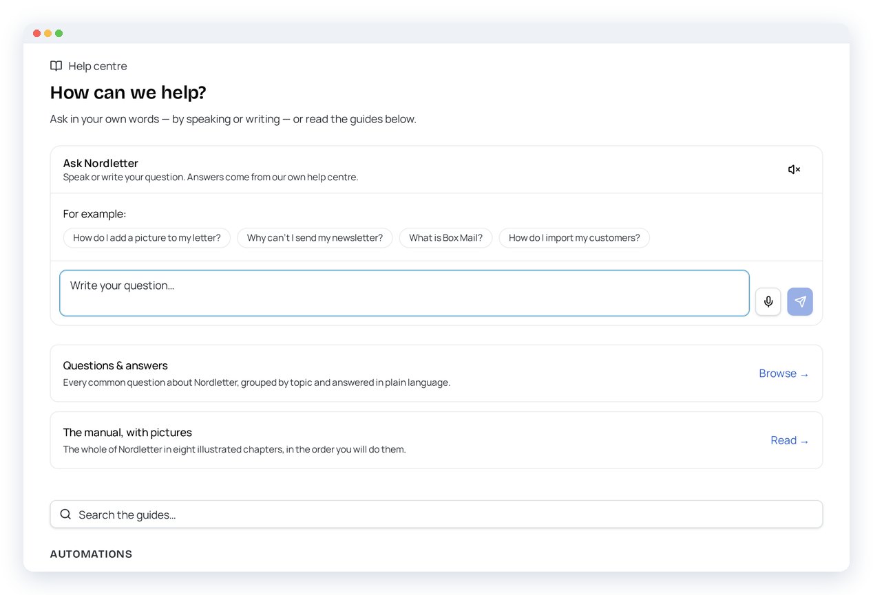
Task: Open Browse link for Questions & answers
Action: pyautogui.click(x=783, y=374)
